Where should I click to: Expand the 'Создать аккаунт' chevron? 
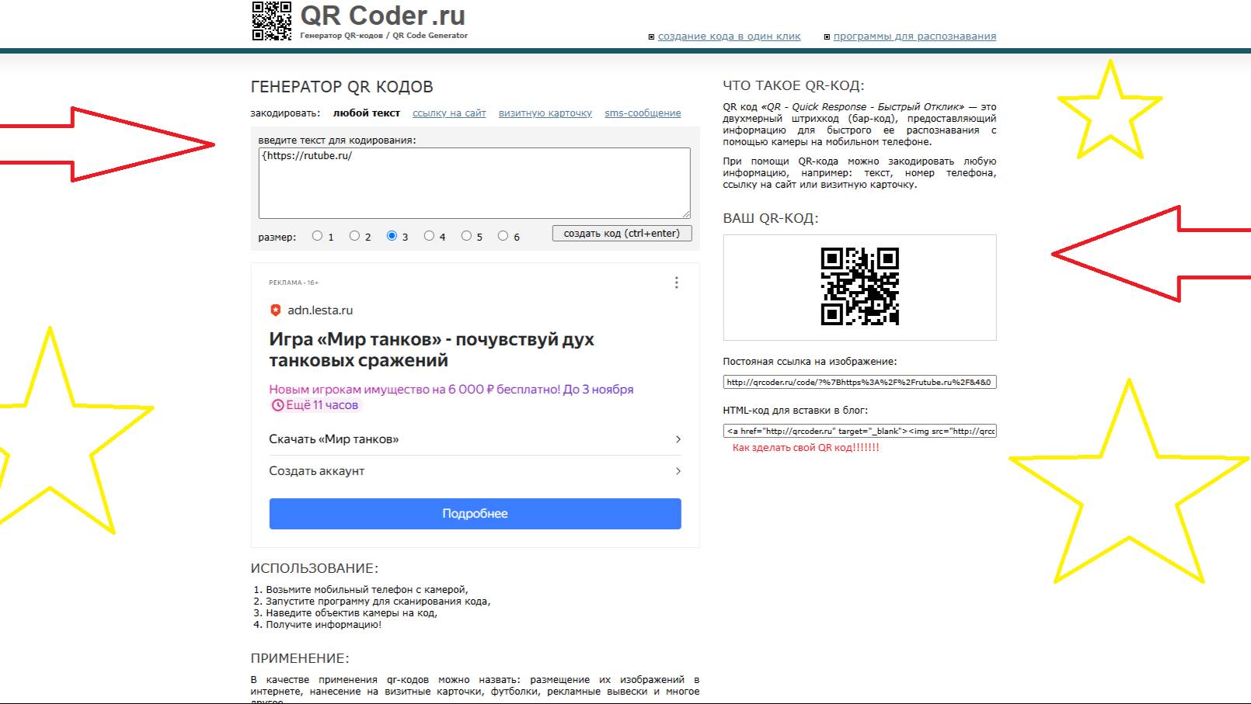coord(678,471)
